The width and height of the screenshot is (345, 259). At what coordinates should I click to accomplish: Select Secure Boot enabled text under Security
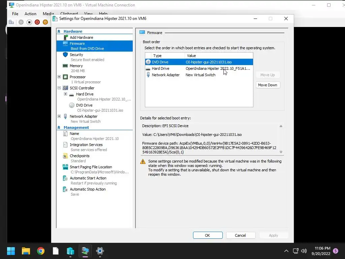click(87, 60)
